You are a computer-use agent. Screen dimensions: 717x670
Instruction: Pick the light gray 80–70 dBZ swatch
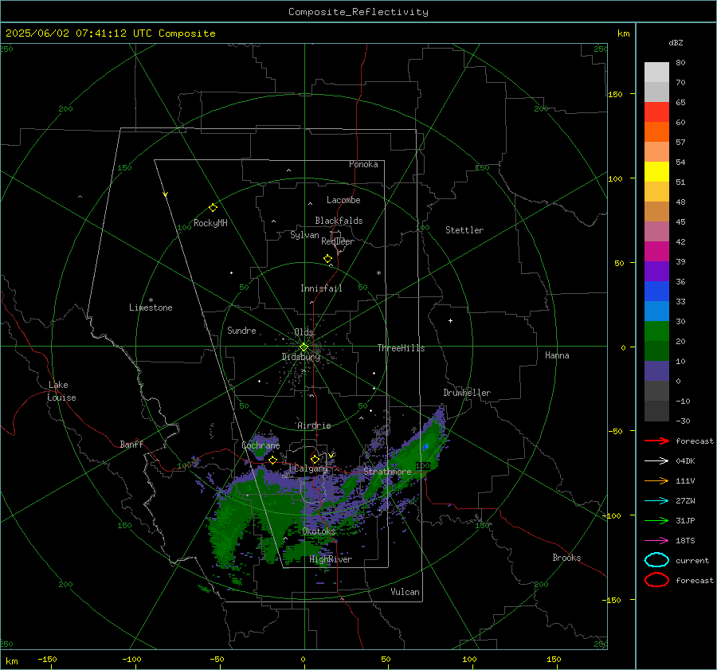[x=656, y=72]
